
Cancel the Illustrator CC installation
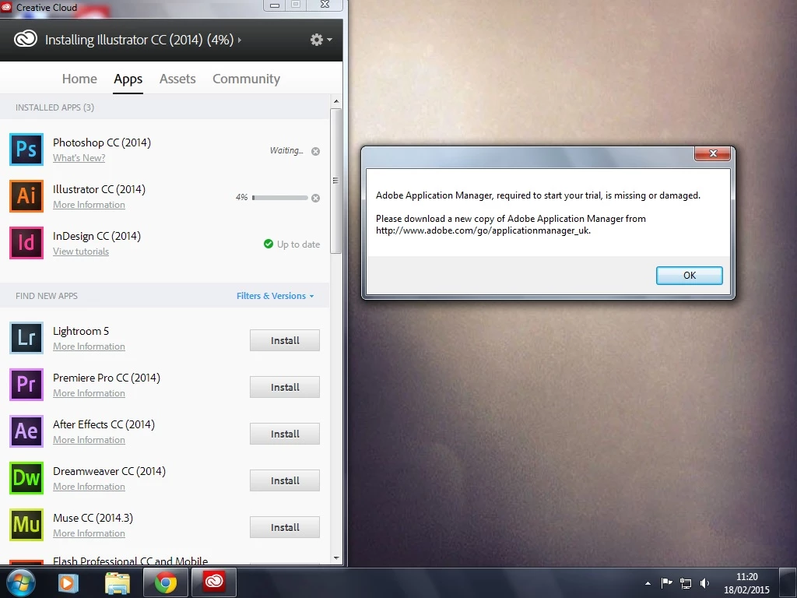(316, 199)
